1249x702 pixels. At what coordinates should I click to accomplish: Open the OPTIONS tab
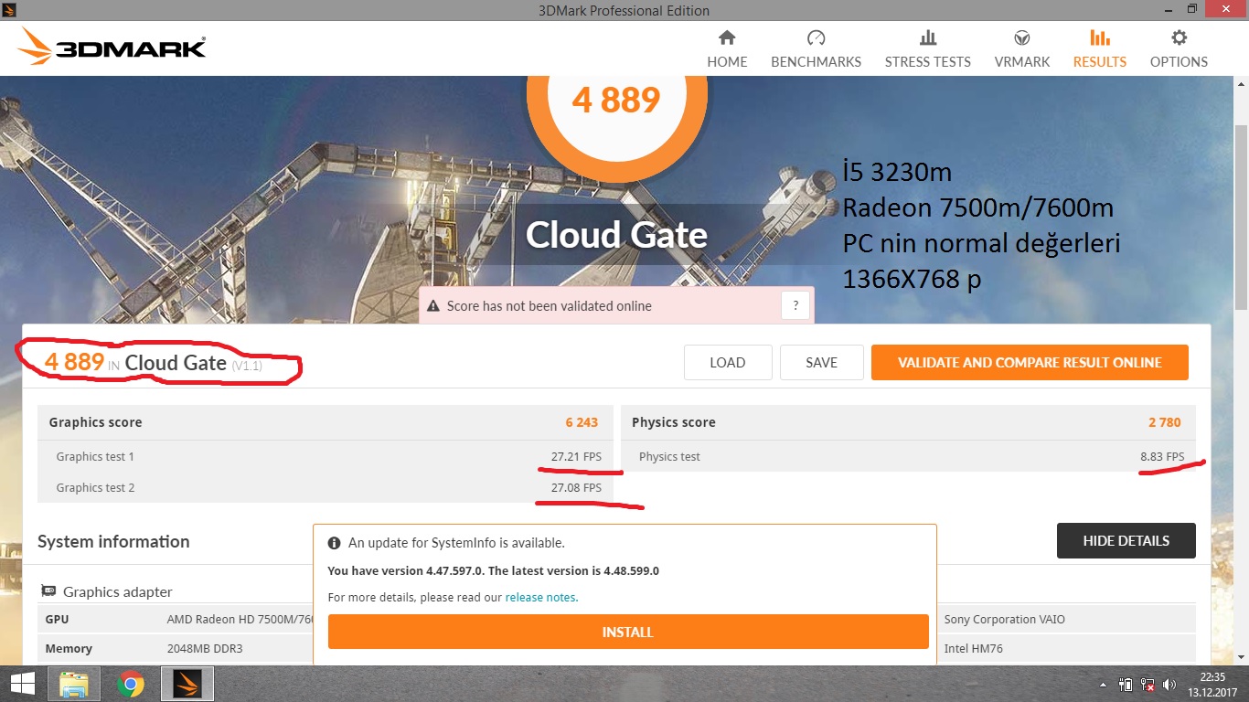[x=1179, y=49]
